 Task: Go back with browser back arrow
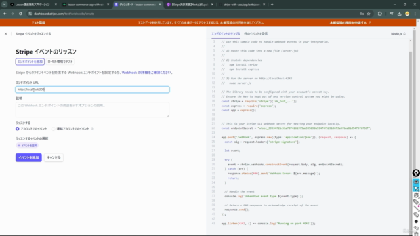click(x=5, y=14)
